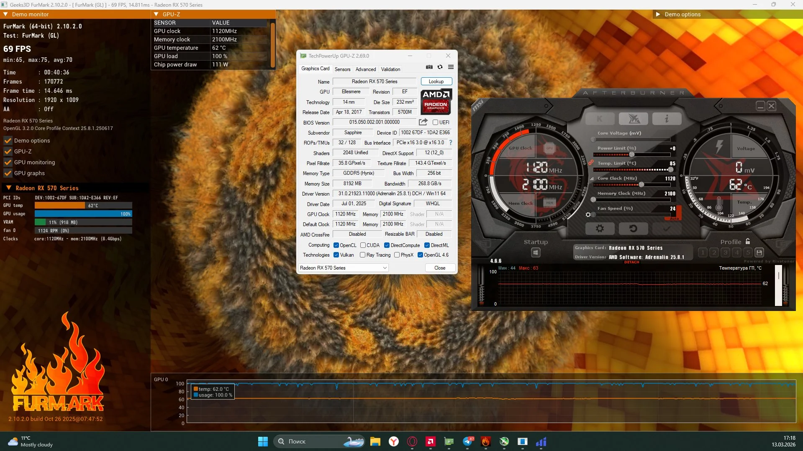
Task: Toggle Vulkan checkbox in GPU-Z
Action: (x=336, y=255)
